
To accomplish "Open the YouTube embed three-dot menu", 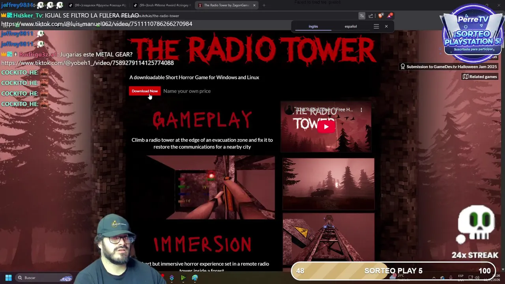I will (361, 110).
